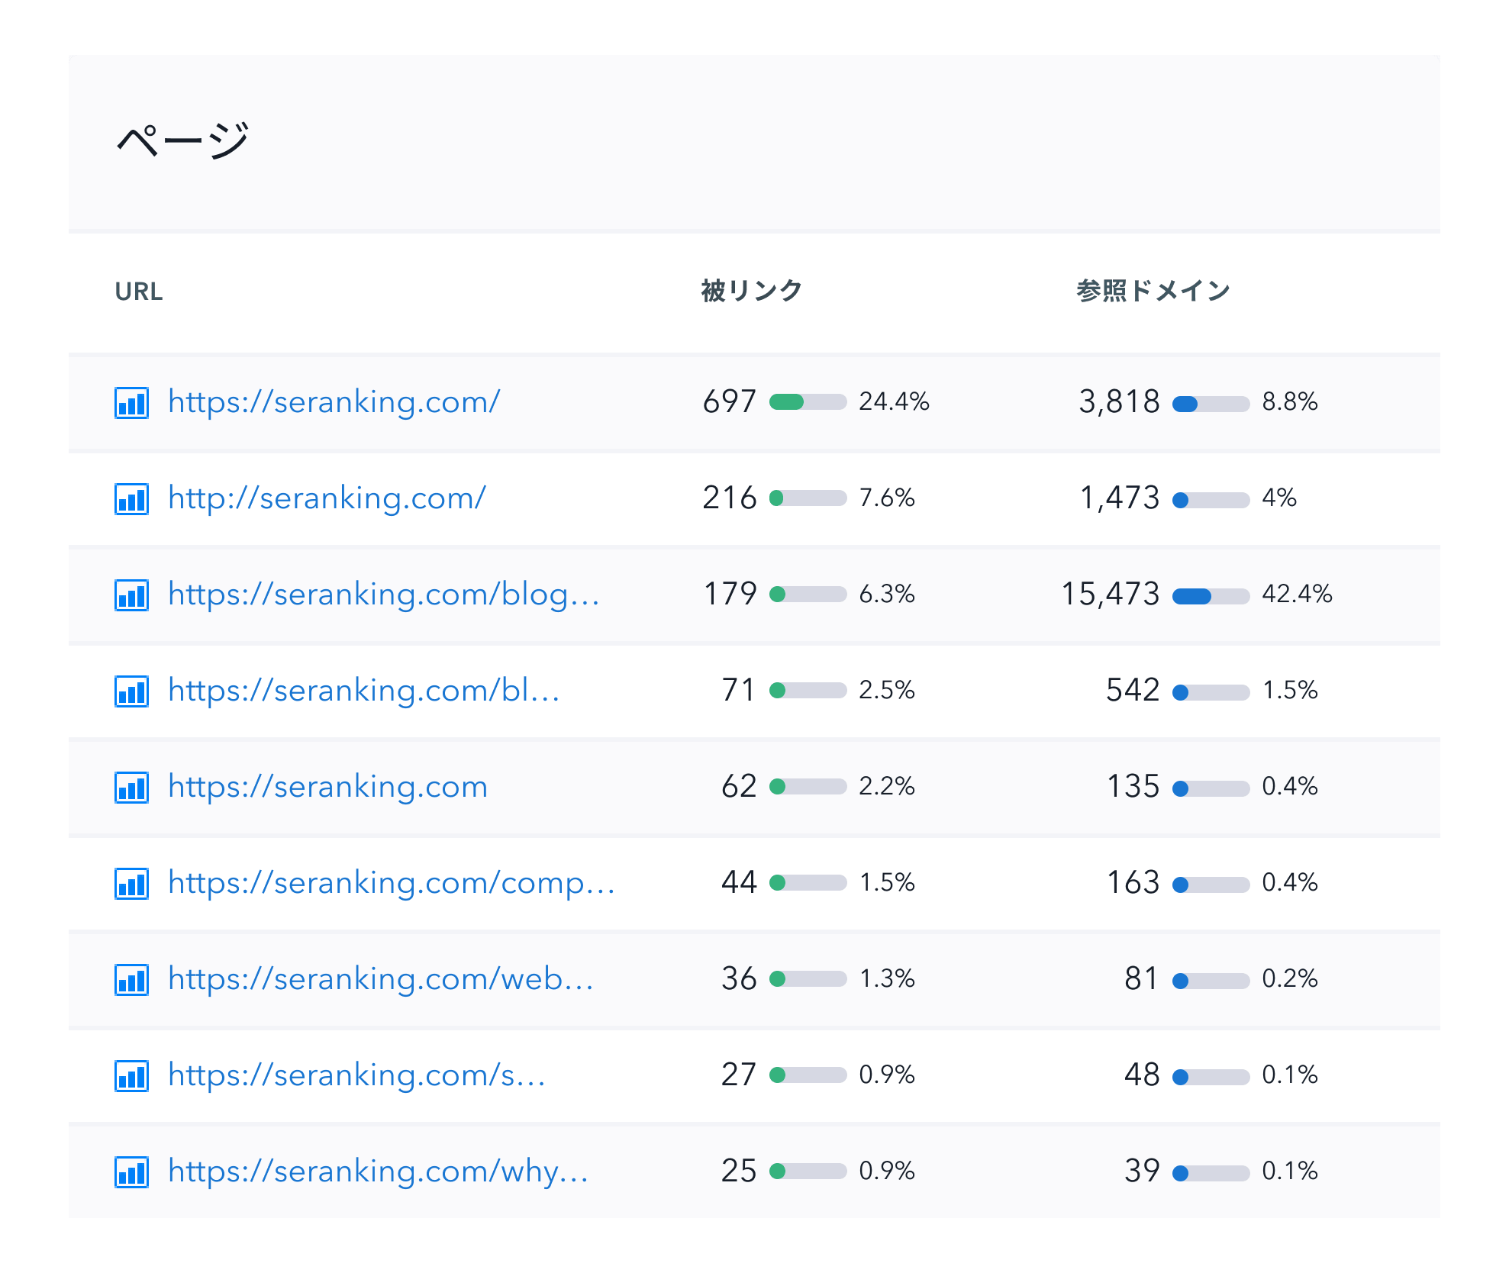The image size is (1509, 1273).
Task: Click chart icon next to the why… URL
Action: point(131,1172)
